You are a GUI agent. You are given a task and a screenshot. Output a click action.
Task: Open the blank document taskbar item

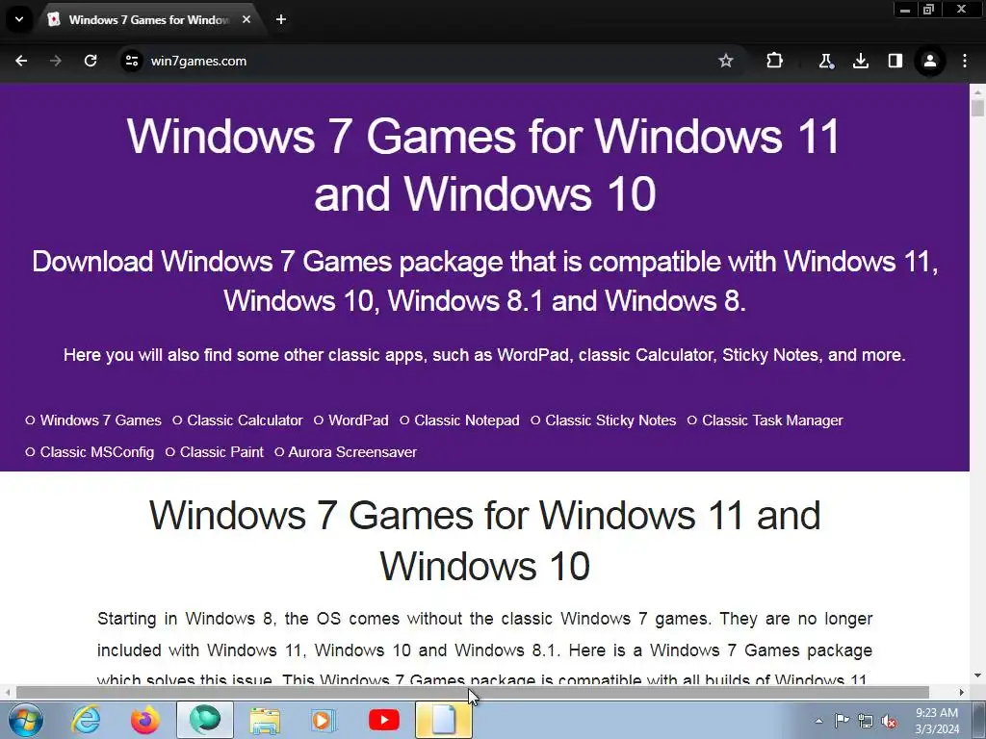point(443,720)
